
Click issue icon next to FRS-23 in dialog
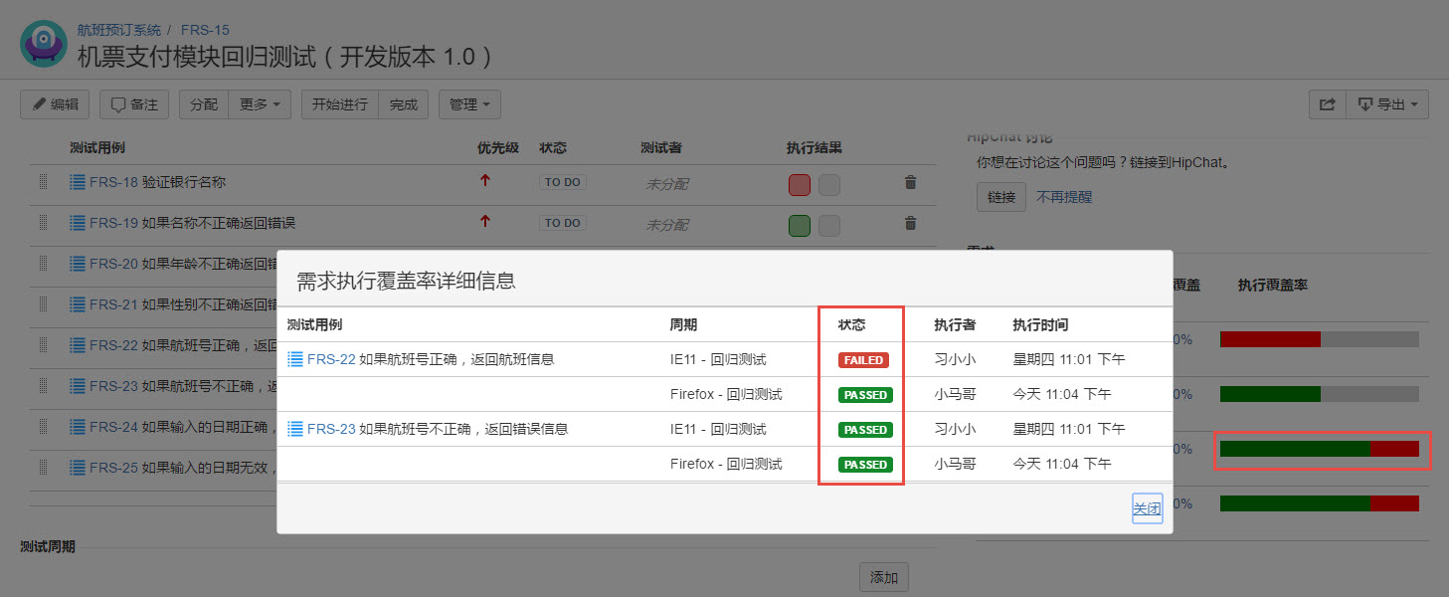[295, 429]
